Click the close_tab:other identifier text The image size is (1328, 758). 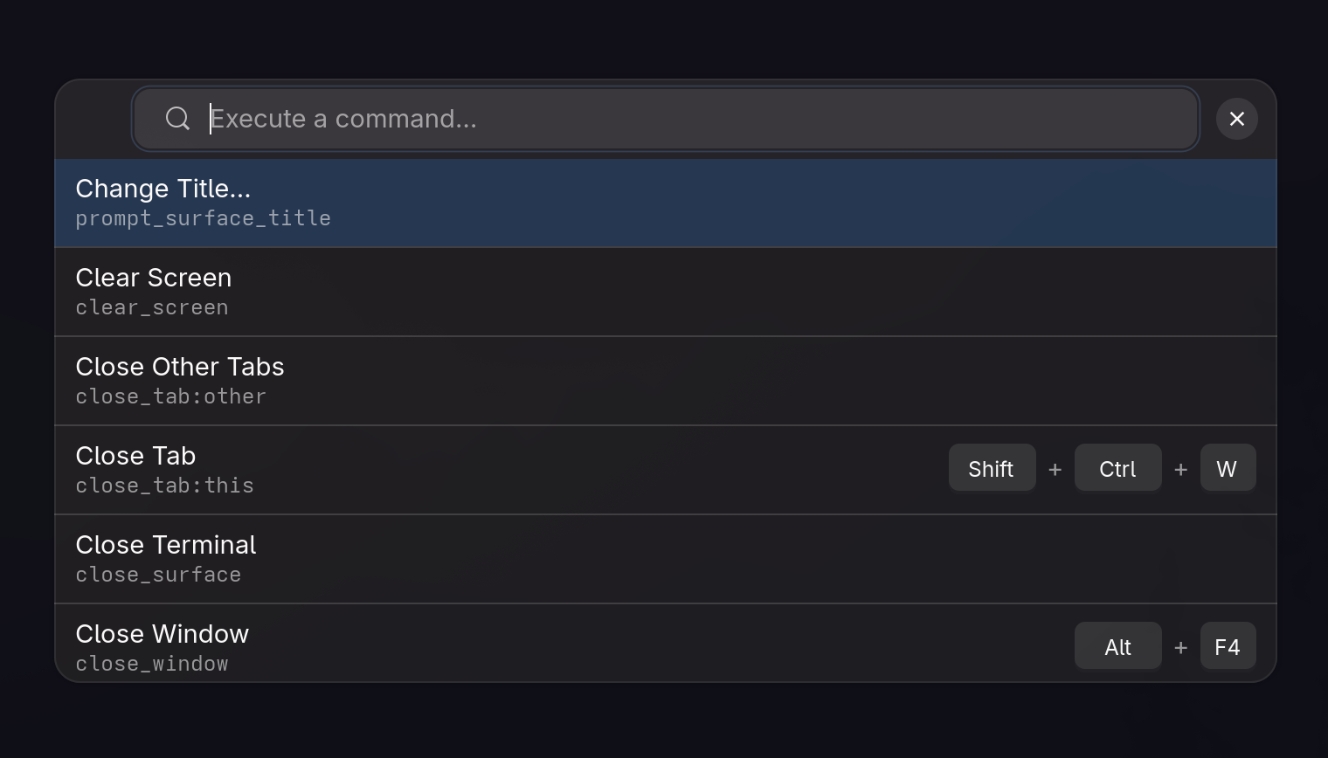coord(170,396)
